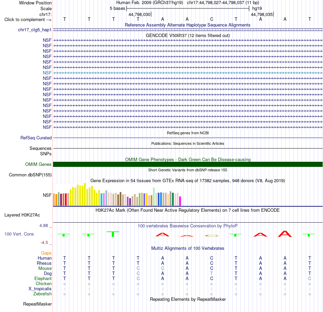The height and width of the screenshot is (312, 323).
Task: Click the tall light-green bar in the GTEx chart
Action: 154,197
